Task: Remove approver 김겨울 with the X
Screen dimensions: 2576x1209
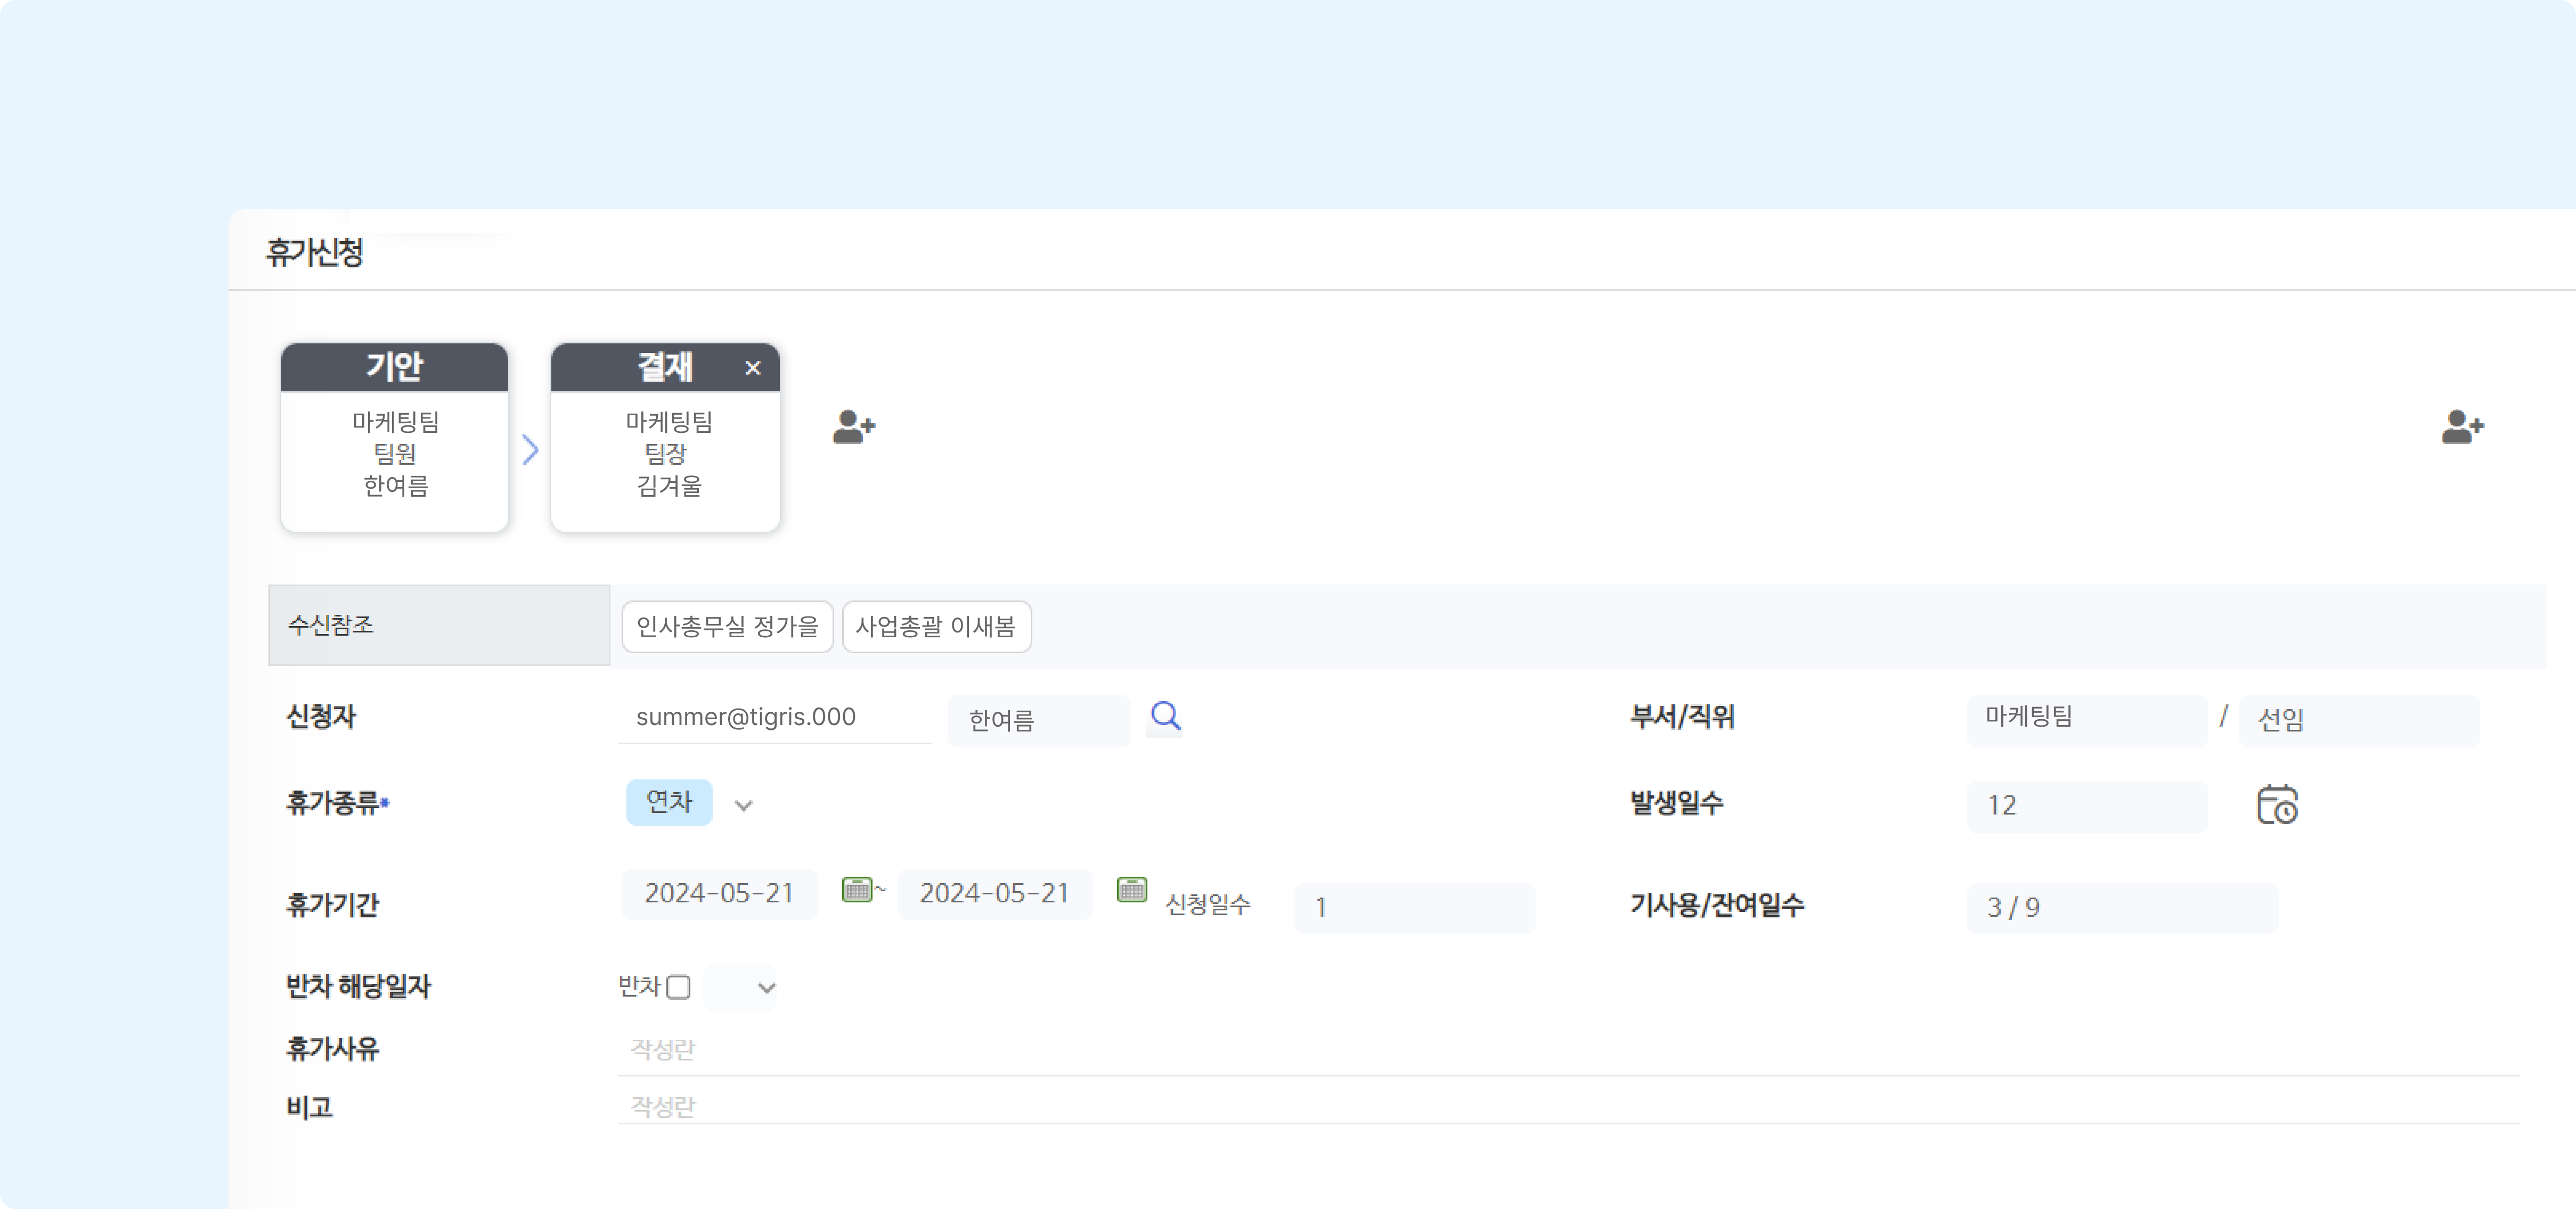Action: coord(752,368)
